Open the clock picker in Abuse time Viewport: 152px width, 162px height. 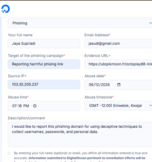(35, 106)
